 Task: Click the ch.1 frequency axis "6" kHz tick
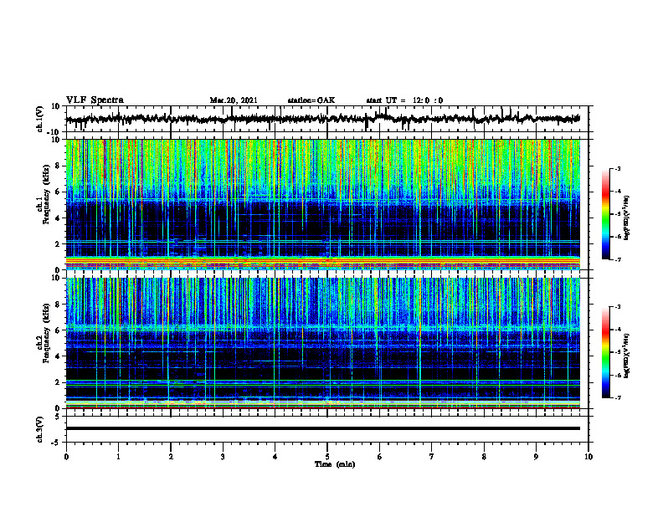(x=58, y=192)
